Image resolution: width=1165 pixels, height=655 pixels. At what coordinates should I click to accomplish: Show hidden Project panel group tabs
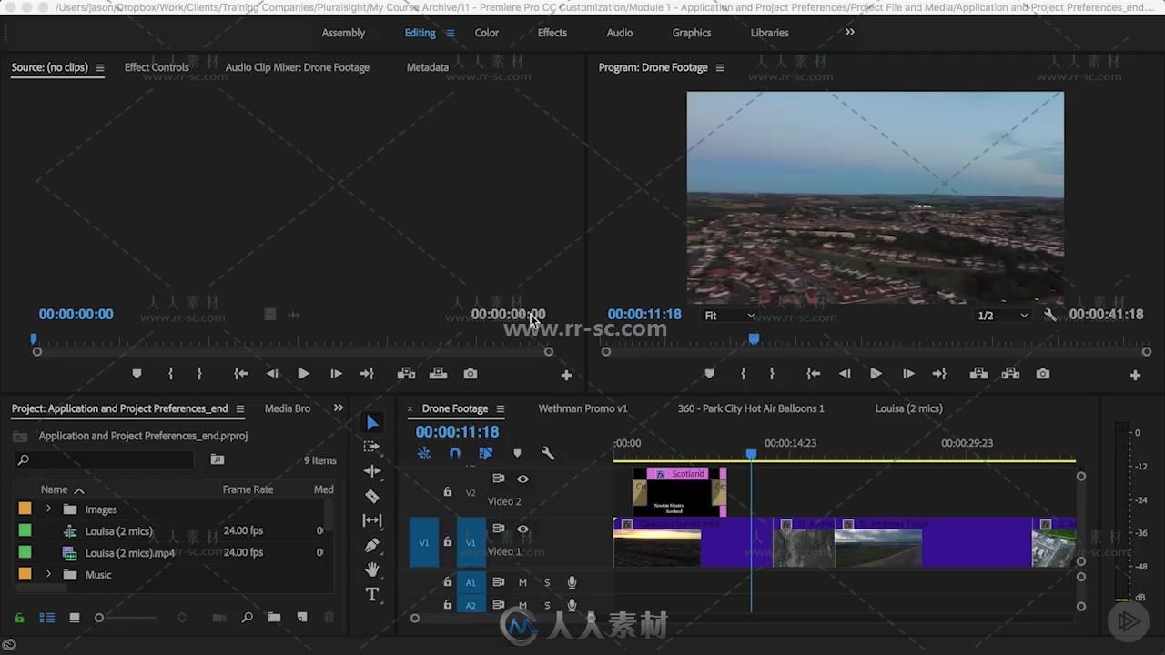pyautogui.click(x=339, y=408)
